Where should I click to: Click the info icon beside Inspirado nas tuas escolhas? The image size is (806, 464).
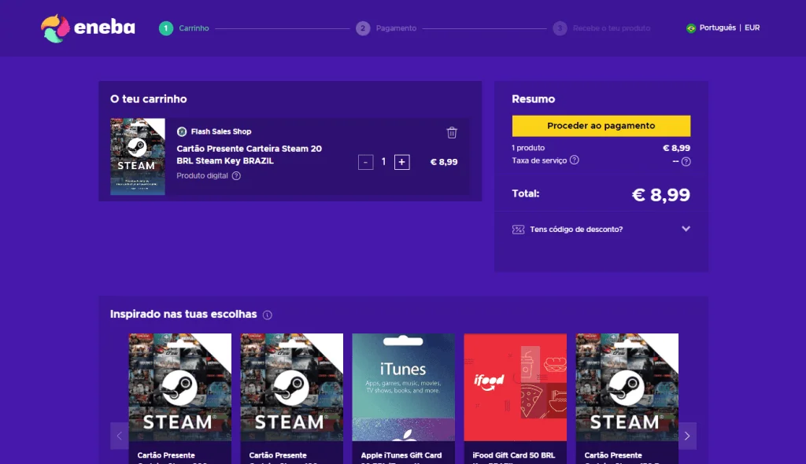pyautogui.click(x=266, y=314)
